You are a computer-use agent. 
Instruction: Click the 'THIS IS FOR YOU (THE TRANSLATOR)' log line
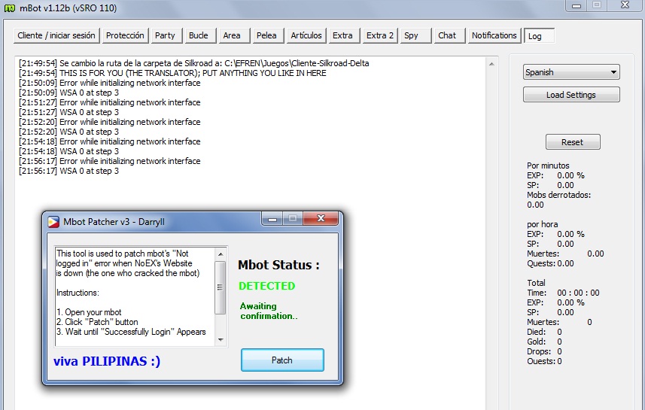click(x=172, y=73)
